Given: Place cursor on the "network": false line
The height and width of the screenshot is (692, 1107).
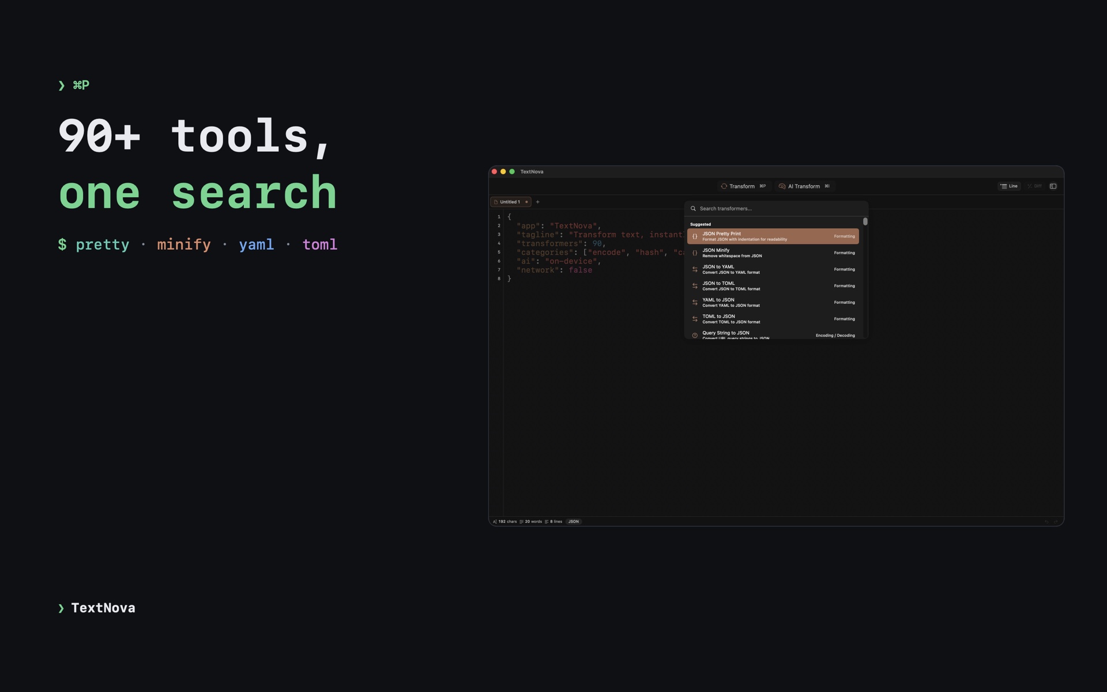Looking at the screenshot, I should coord(554,270).
